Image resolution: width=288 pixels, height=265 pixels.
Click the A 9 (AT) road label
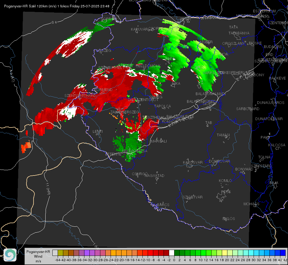coord(12,76)
